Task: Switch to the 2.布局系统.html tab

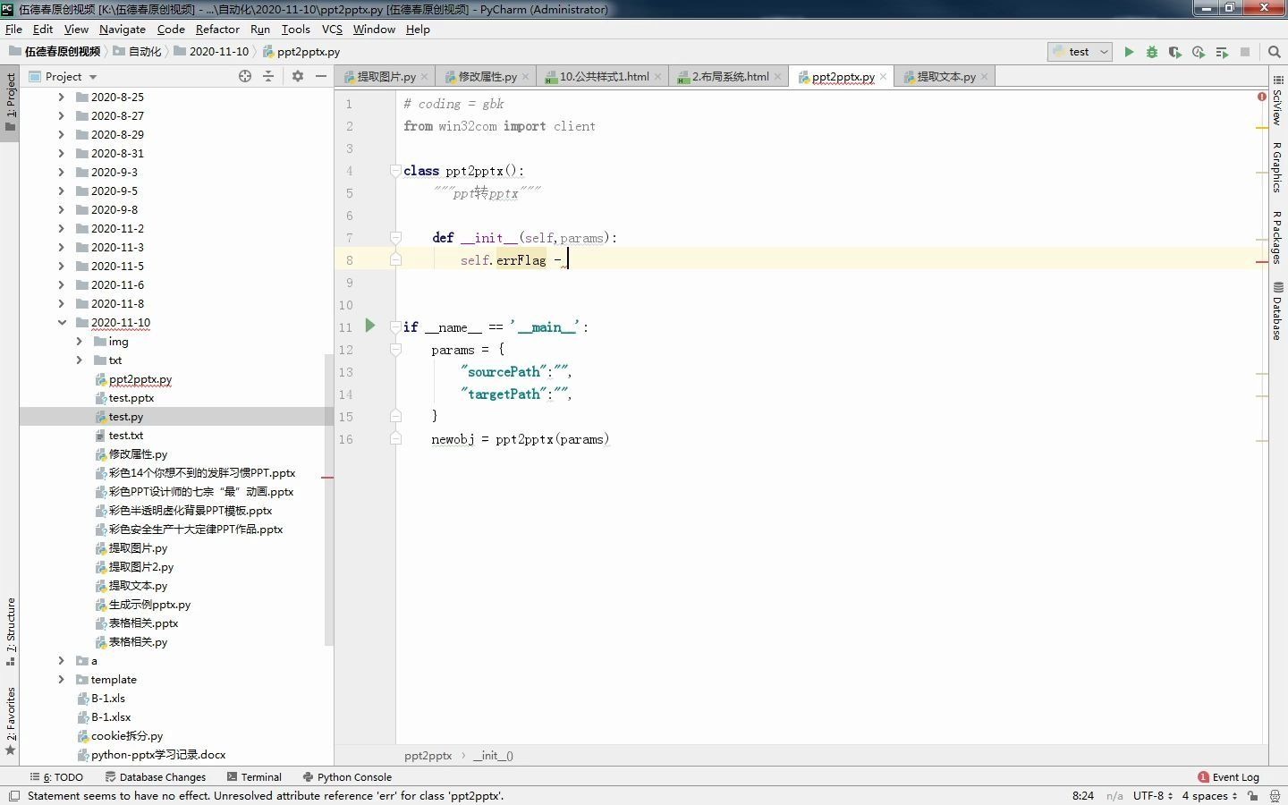Action: tap(730, 77)
